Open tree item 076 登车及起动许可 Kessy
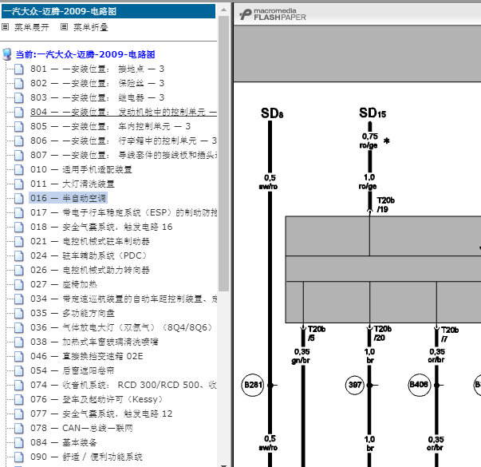 click(97, 399)
